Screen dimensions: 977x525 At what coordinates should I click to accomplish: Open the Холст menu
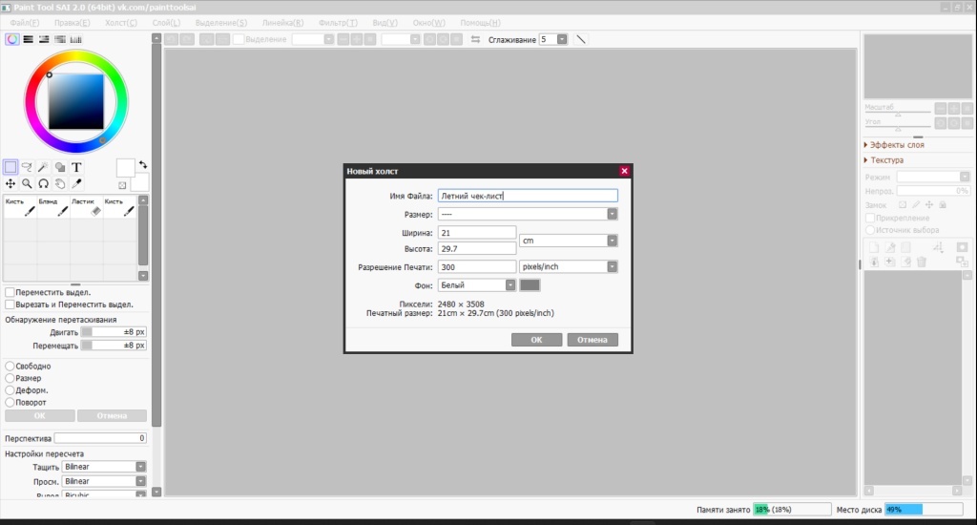click(x=121, y=23)
